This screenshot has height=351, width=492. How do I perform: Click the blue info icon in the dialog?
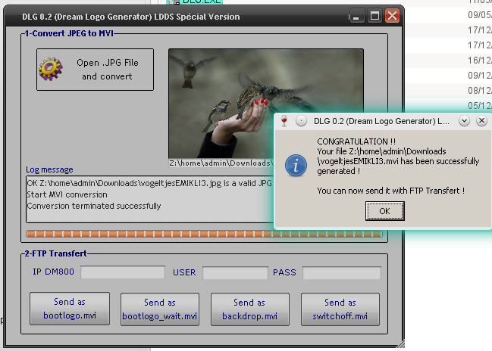click(296, 166)
